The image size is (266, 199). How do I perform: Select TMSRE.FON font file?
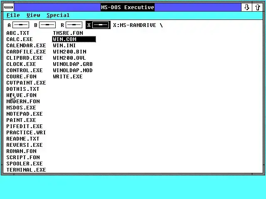click(68, 33)
